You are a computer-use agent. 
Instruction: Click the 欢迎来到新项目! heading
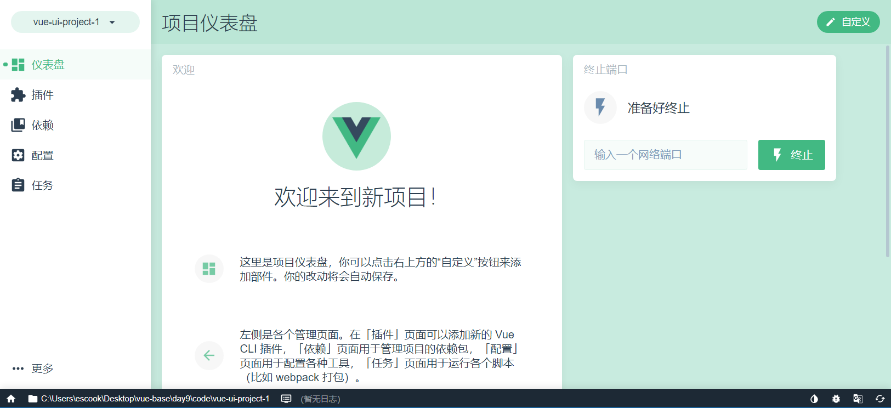(x=355, y=197)
